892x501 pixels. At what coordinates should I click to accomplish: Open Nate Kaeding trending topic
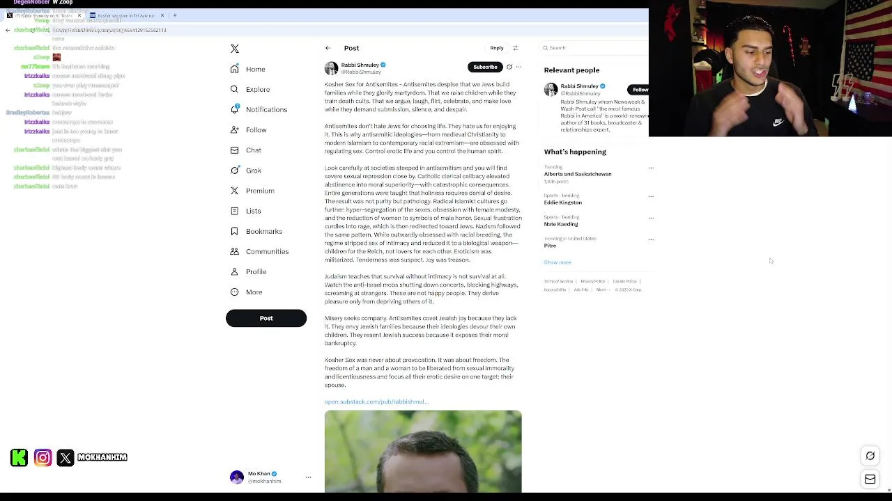click(561, 224)
